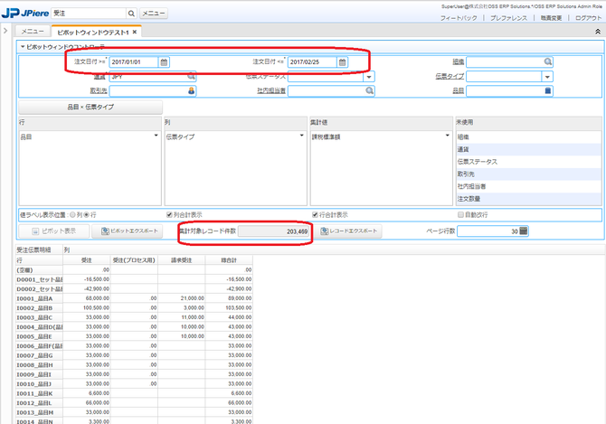The image size is (606, 424).
Task: Click the 注文日付 <= date field 2017/02/25
Action: [312, 62]
